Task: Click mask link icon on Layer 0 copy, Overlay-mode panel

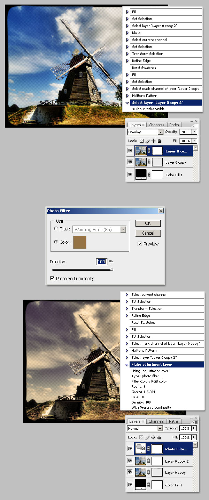Action: point(149,162)
